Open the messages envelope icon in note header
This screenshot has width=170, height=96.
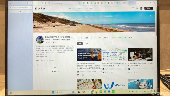pyautogui.click(x=133, y=8)
